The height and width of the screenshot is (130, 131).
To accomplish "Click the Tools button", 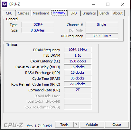I will (64, 125).
